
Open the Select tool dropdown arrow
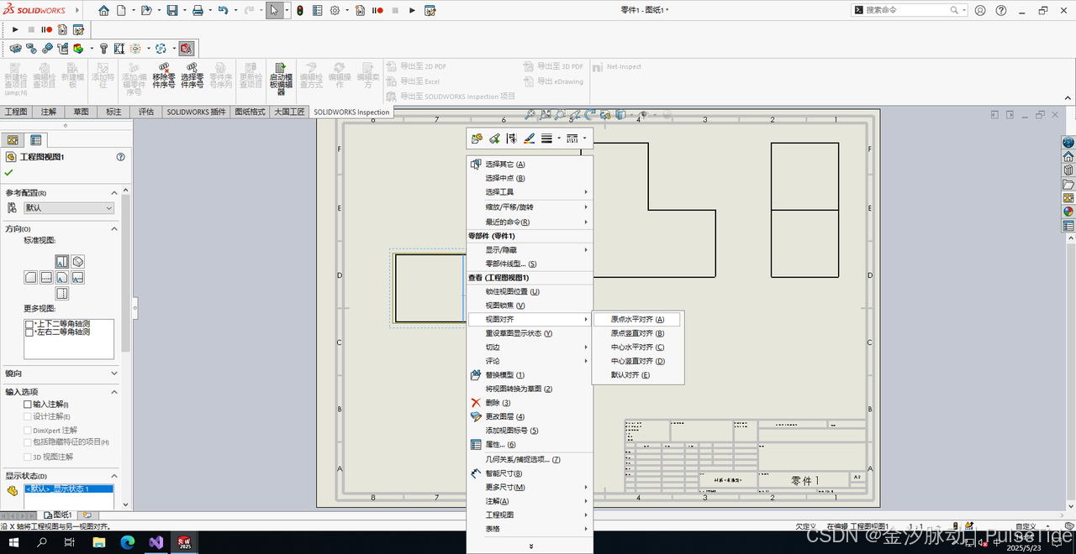[x=287, y=11]
